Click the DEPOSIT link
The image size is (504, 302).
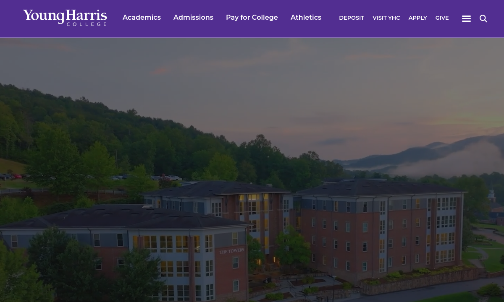click(352, 18)
